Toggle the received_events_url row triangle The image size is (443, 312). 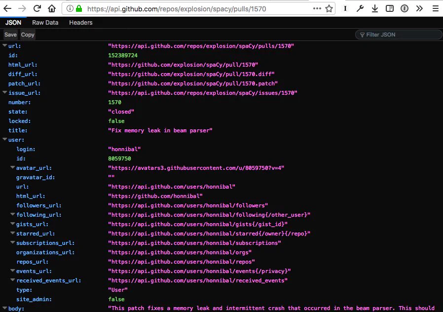tap(13, 280)
